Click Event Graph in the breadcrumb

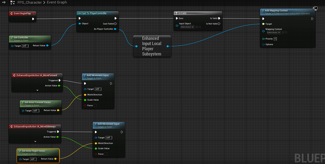pos(57,2)
